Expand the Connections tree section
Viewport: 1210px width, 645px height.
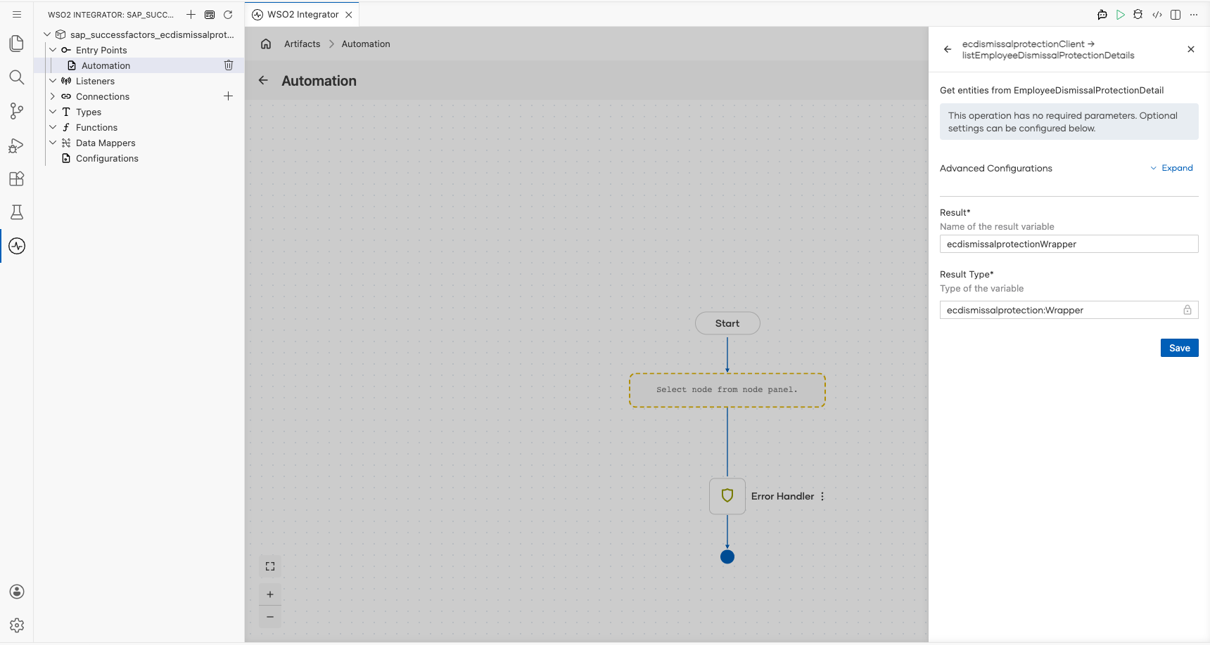click(x=53, y=96)
